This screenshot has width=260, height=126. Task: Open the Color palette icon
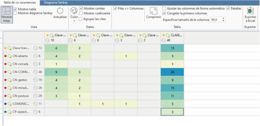pyautogui.click(x=74, y=11)
